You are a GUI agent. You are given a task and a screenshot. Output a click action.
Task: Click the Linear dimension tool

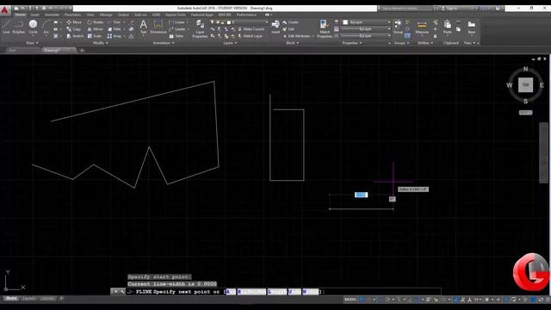178,22
